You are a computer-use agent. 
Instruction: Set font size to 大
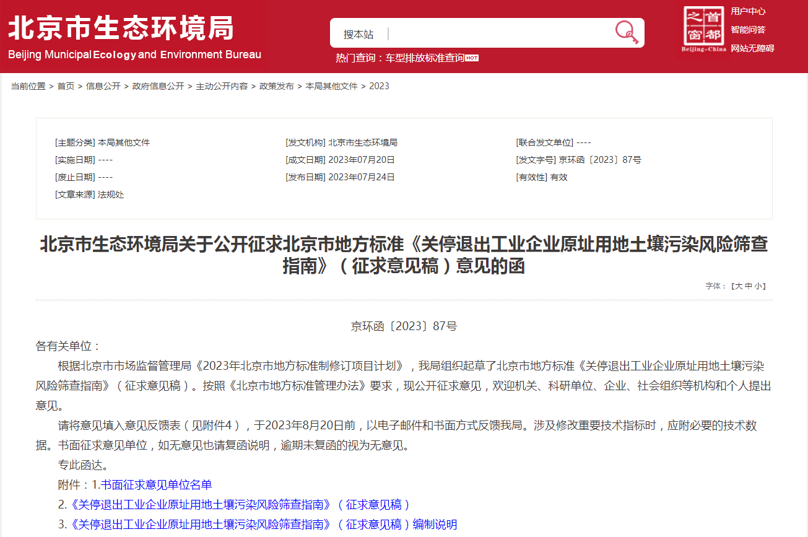click(738, 286)
